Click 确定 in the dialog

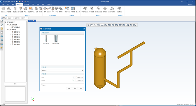pos(69,88)
